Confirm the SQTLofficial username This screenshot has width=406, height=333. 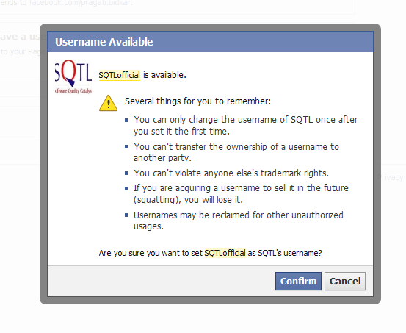[298, 281]
